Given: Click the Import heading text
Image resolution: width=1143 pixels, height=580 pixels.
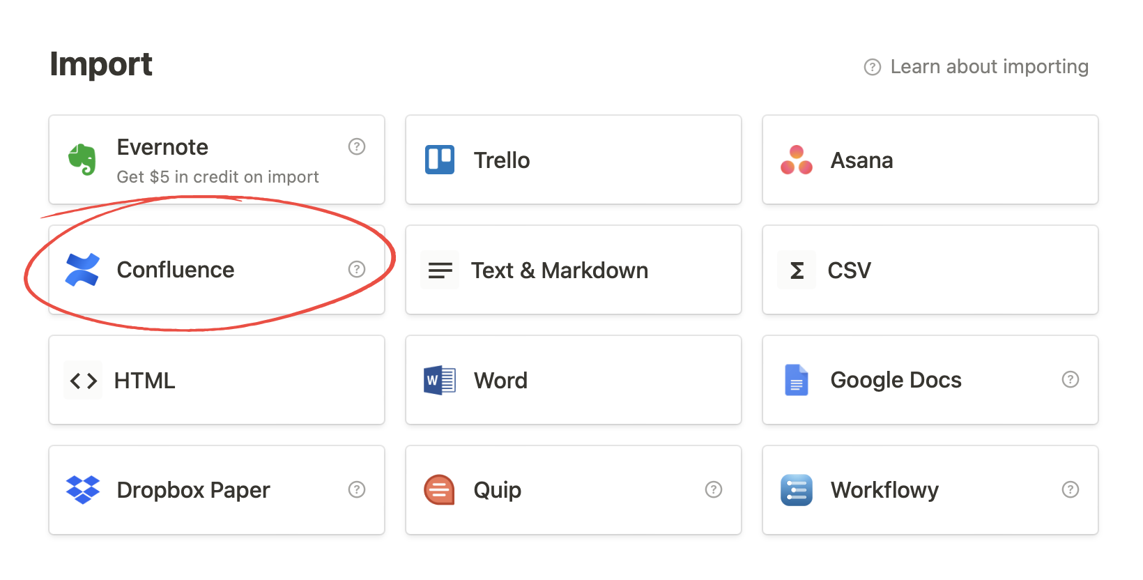Looking at the screenshot, I should [101, 65].
